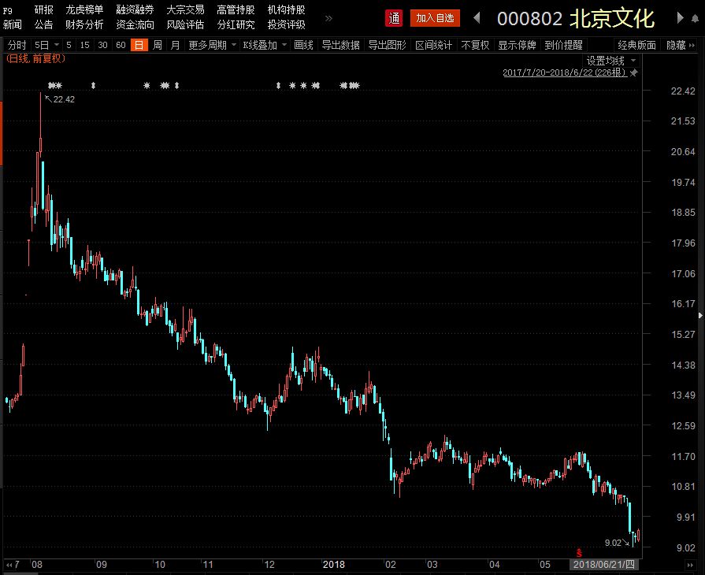The height and width of the screenshot is (575, 705).
Task: Click the red 通 icon
Action: click(x=394, y=18)
